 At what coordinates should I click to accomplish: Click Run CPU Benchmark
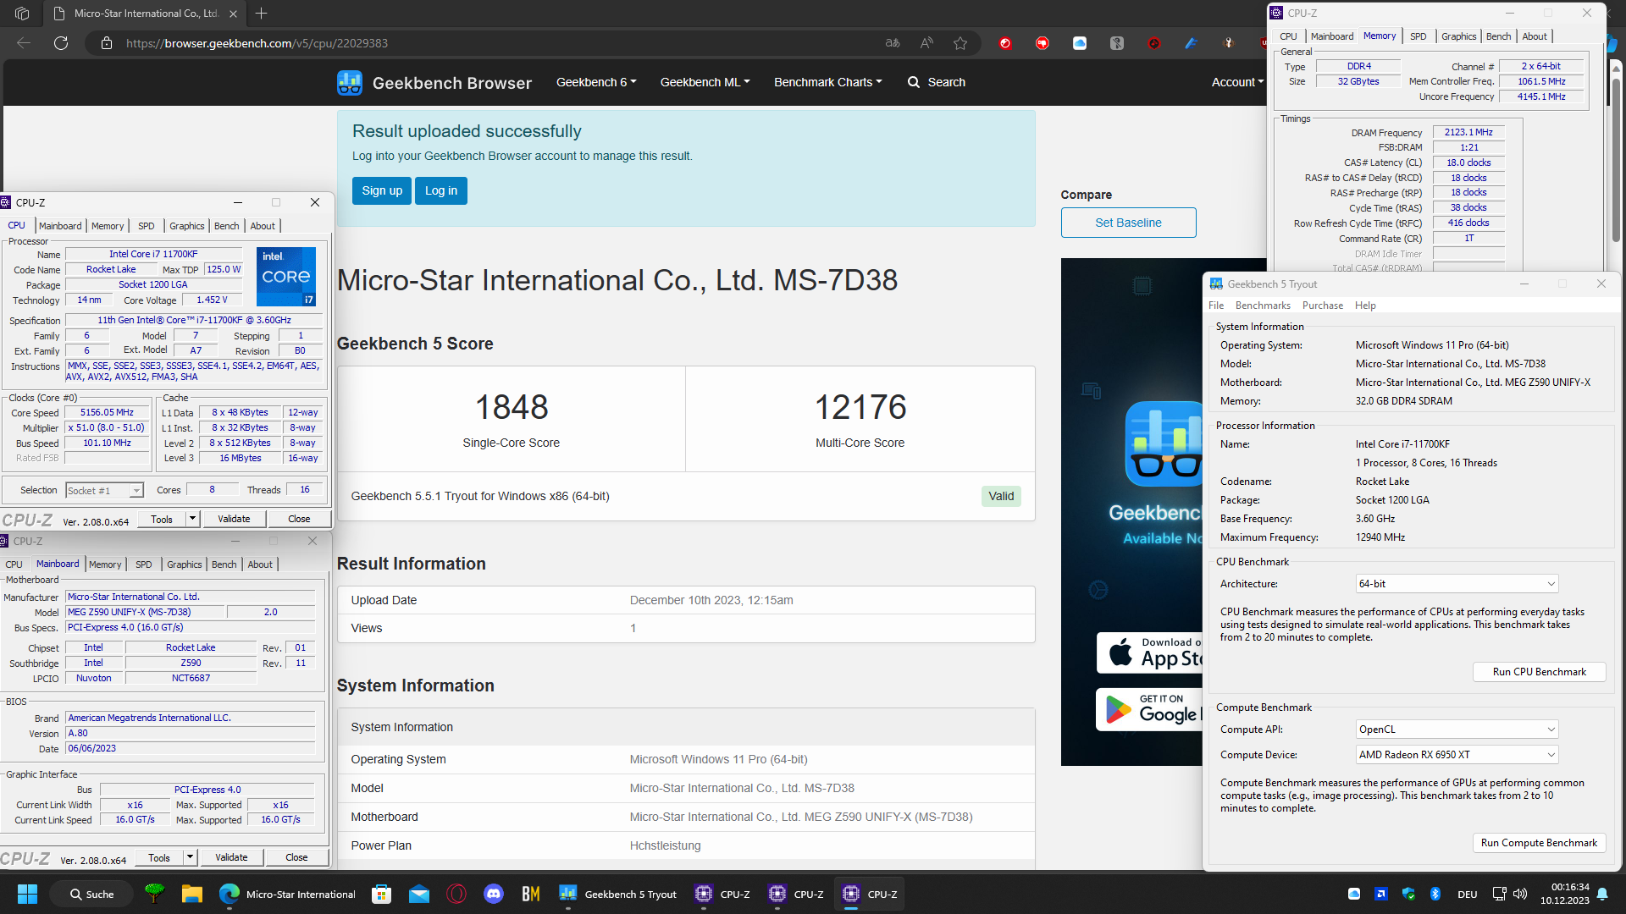click(x=1539, y=672)
